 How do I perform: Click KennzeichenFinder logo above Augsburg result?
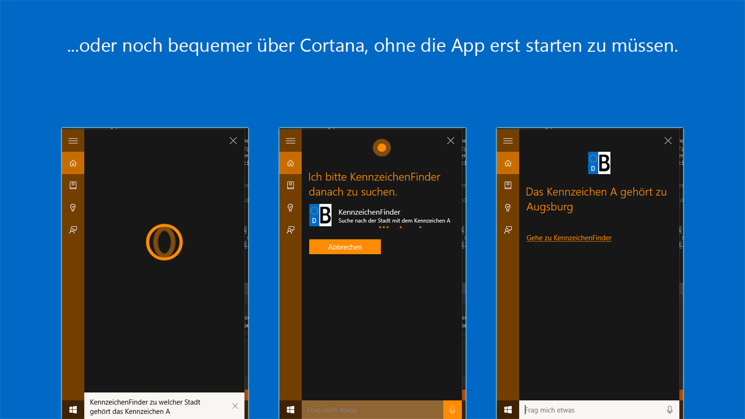tap(599, 163)
